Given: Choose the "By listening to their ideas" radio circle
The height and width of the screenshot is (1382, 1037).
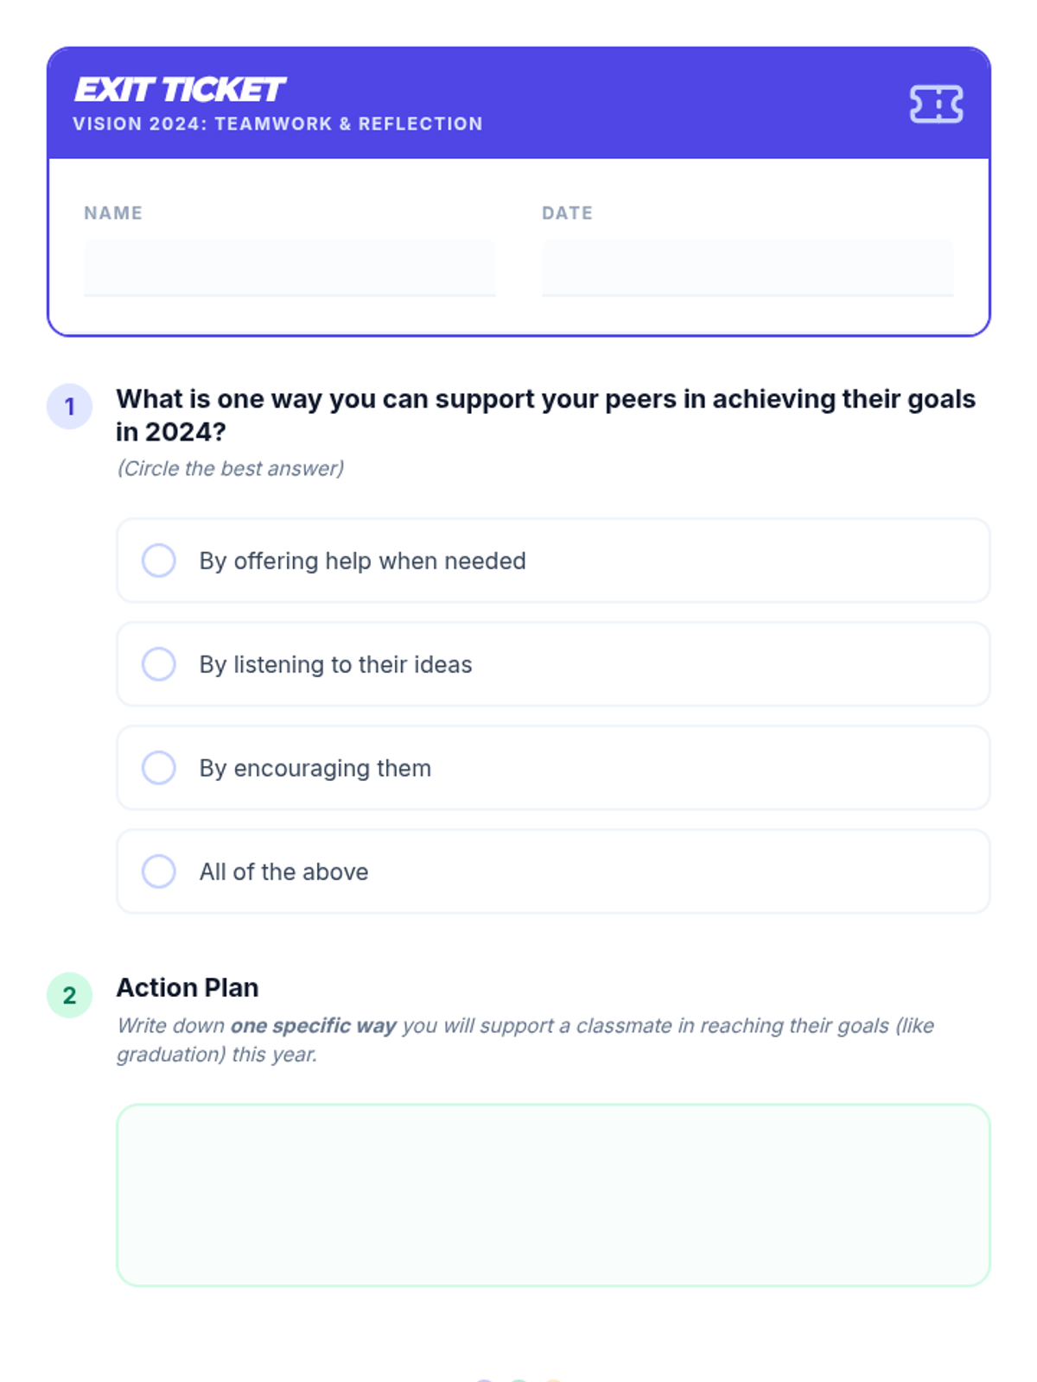Looking at the screenshot, I should (159, 664).
